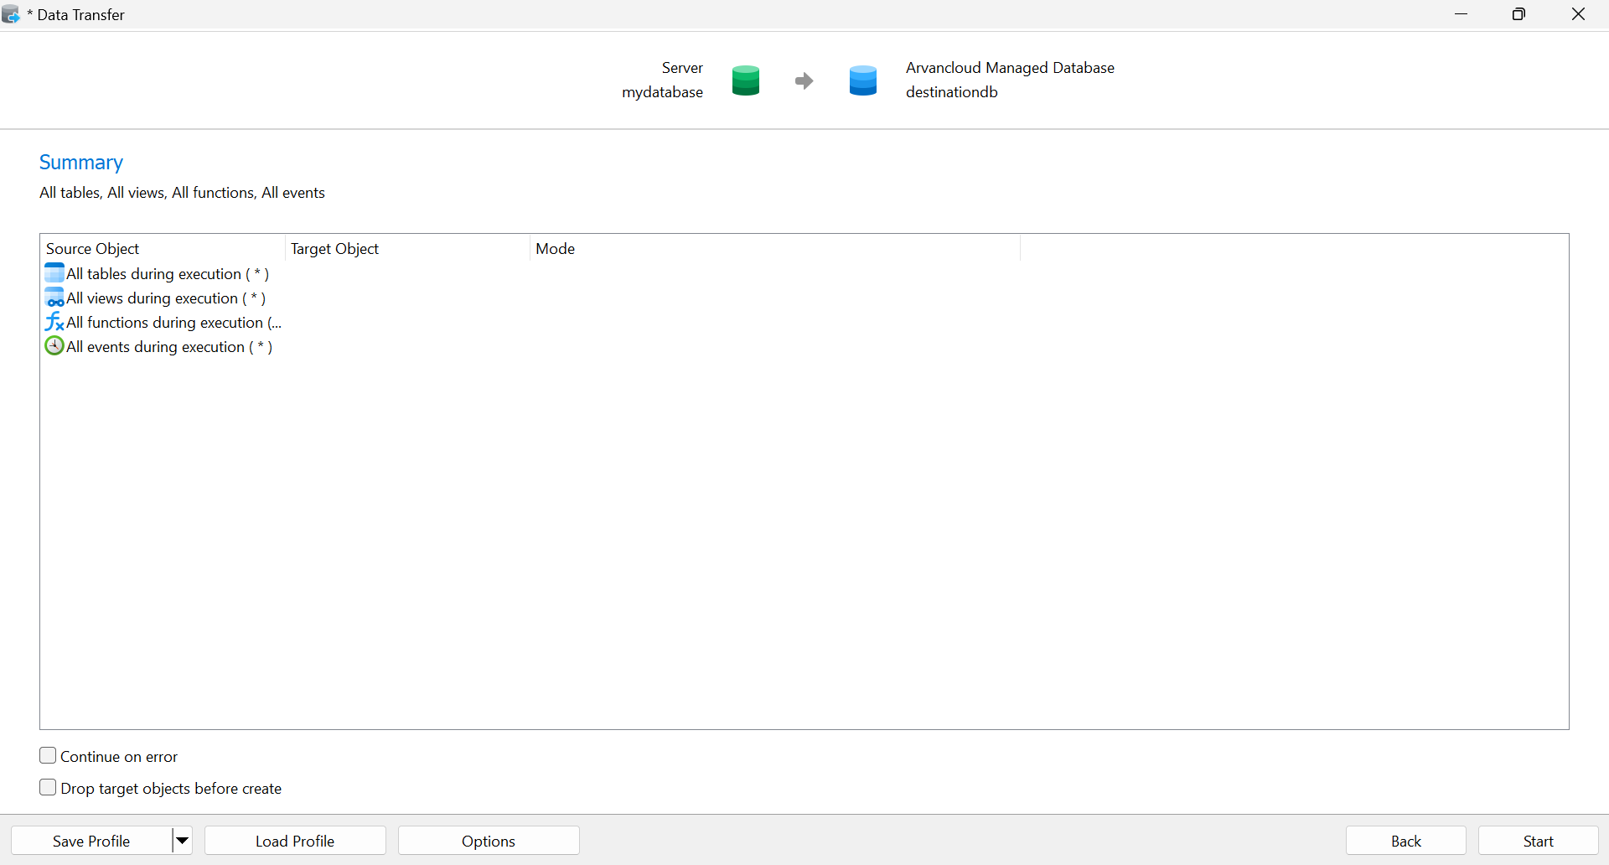Click the blue destination database icon
Image resolution: width=1609 pixels, height=865 pixels.
click(862, 80)
